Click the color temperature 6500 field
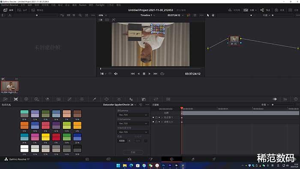300x169 pixels. click(122, 141)
